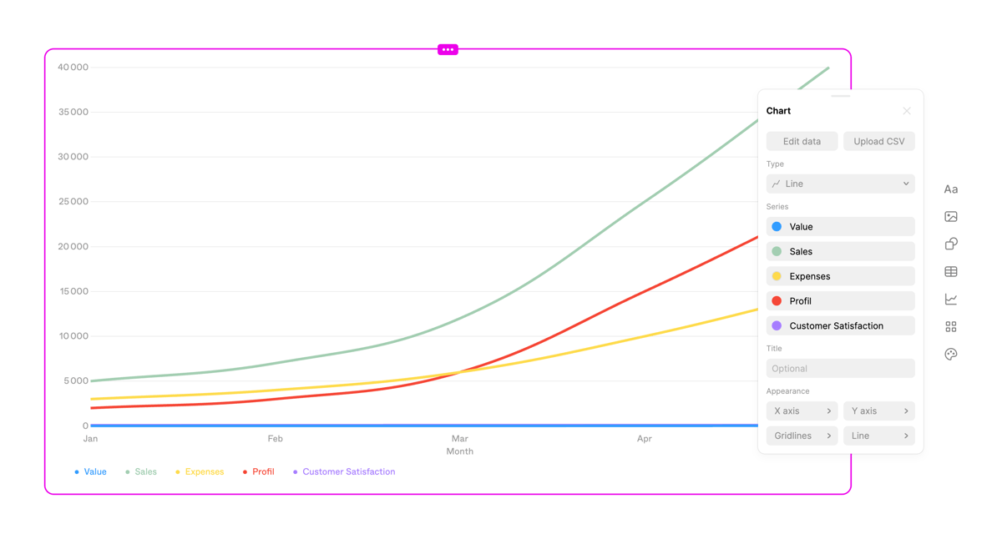Select the Shapes tool
The height and width of the screenshot is (539, 1002).
coord(950,244)
